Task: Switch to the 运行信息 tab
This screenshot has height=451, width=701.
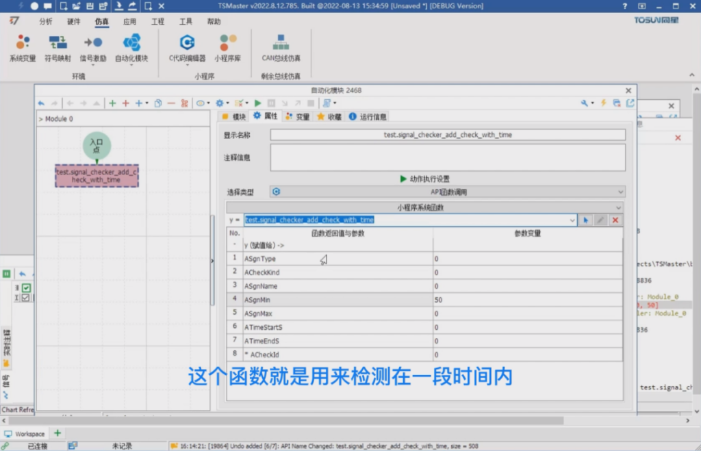Action: (x=368, y=116)
